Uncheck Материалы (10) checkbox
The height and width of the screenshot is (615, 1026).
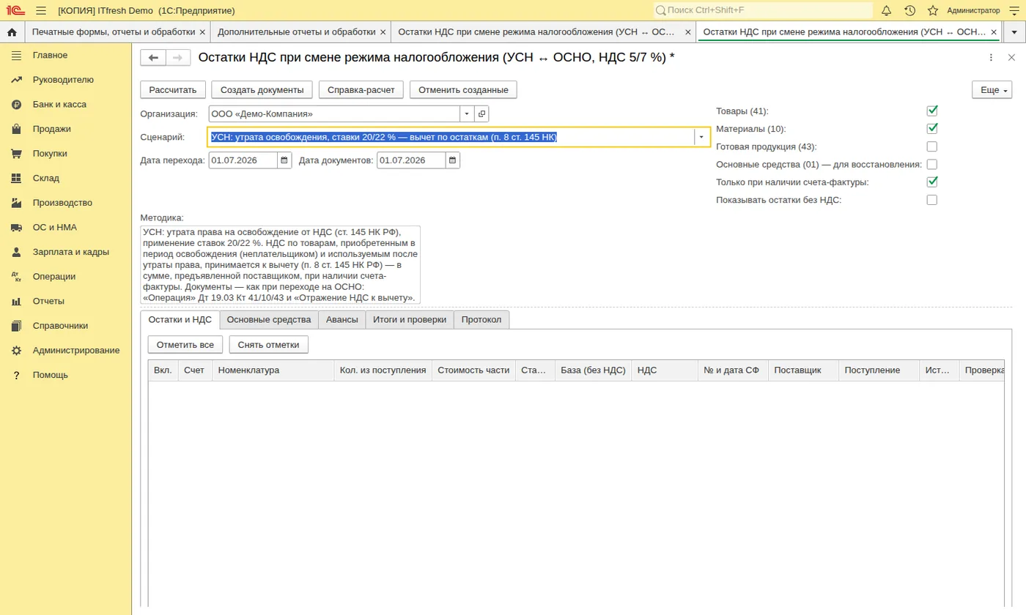[932, 129]
